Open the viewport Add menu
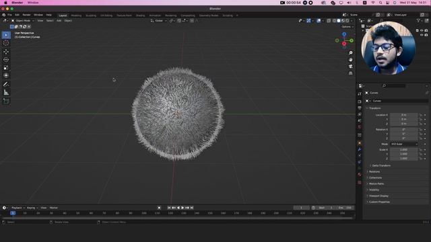The width and height of the screenshot is (431, 242). [59, 21]
